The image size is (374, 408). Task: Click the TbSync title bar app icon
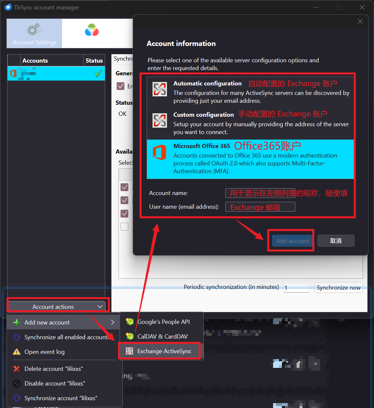[x=8, y=7]
